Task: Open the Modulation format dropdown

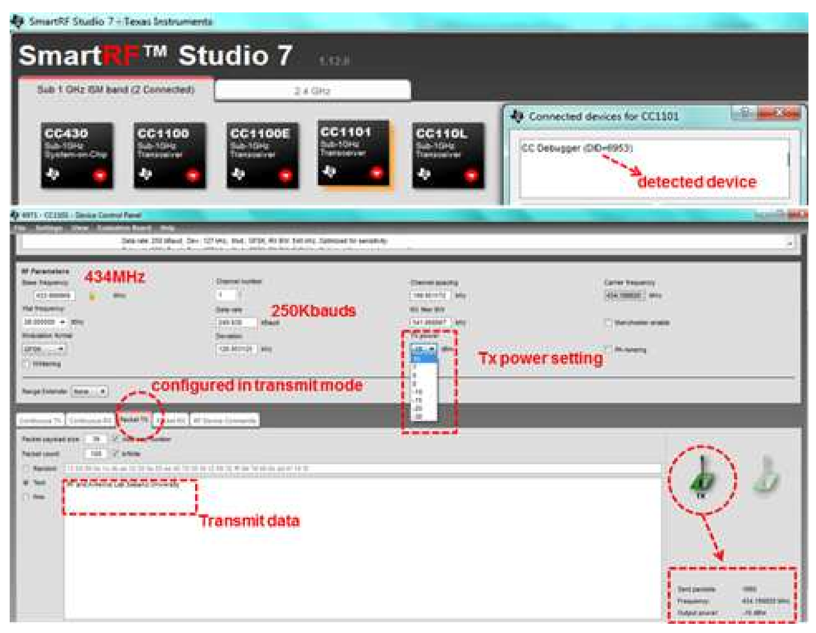Action: click(x=45, y=349)
